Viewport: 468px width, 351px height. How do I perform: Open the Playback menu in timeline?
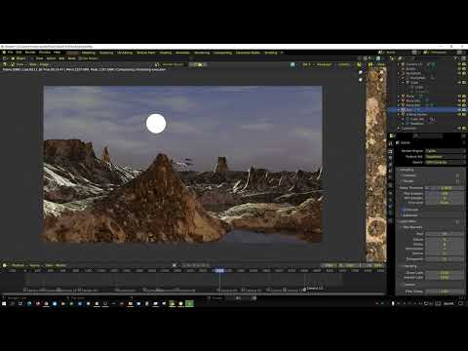coord(19,265)
